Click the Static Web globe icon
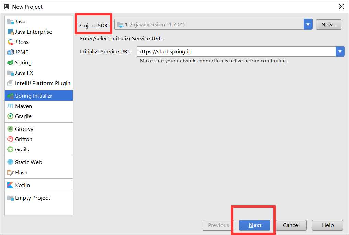Screen dimensions: 349x235 [x=10, y=162]
